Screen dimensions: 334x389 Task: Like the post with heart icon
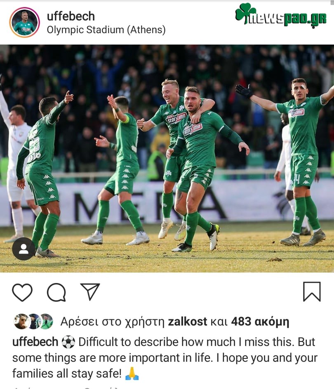click(x=22, y=292)
